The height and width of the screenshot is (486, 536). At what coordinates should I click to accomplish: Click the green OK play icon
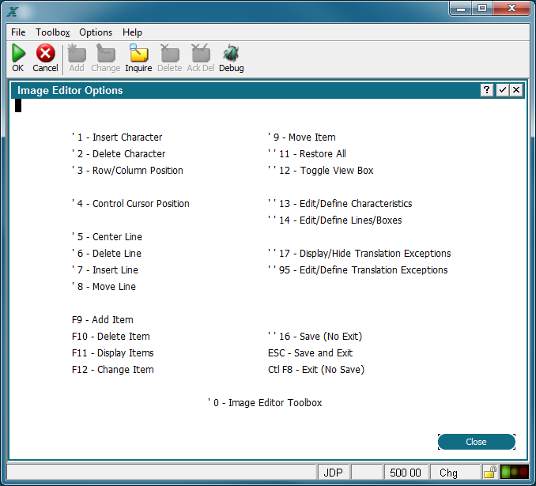pyautogui.click(x=18, y=53)
